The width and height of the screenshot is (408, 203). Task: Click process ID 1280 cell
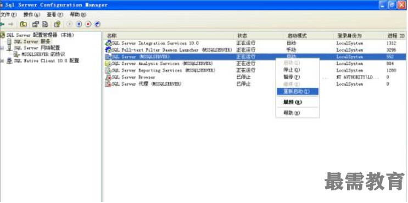click(x=392, y=70)
